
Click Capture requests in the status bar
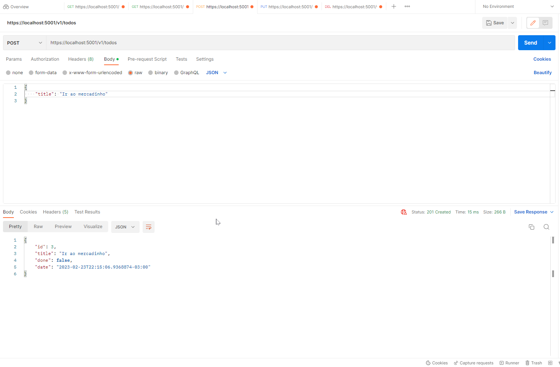(474, 363)
